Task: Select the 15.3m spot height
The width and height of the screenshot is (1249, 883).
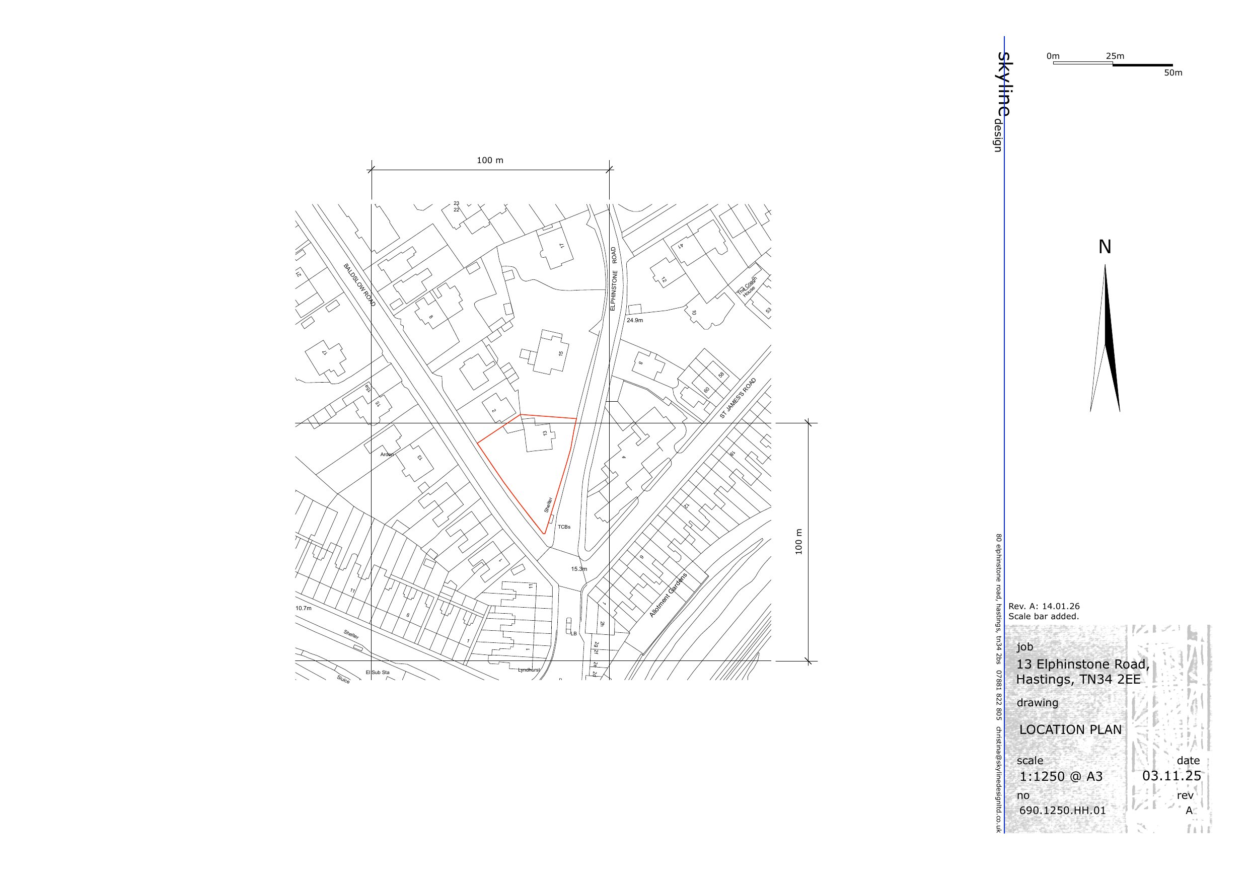Action: click(x=579, y=569)
